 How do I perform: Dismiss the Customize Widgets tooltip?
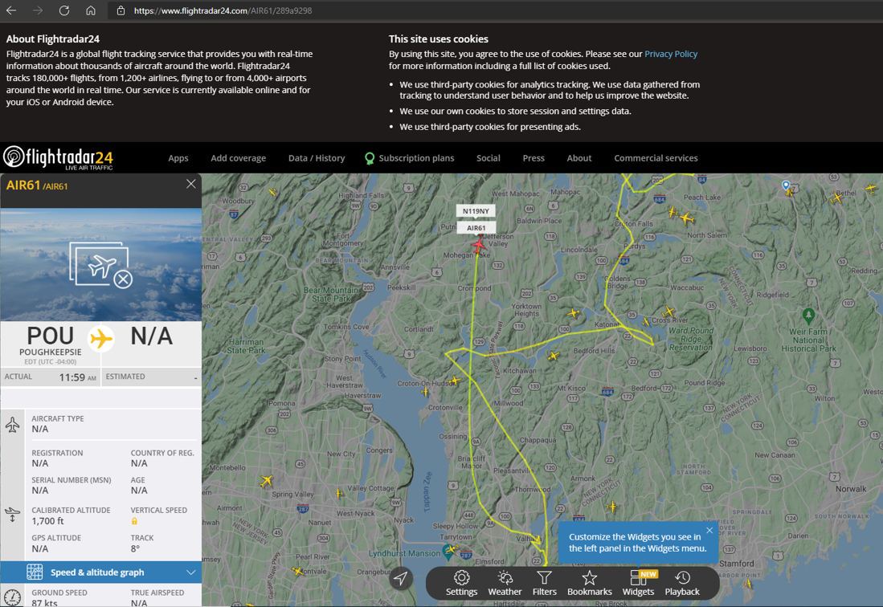(709, 531)
